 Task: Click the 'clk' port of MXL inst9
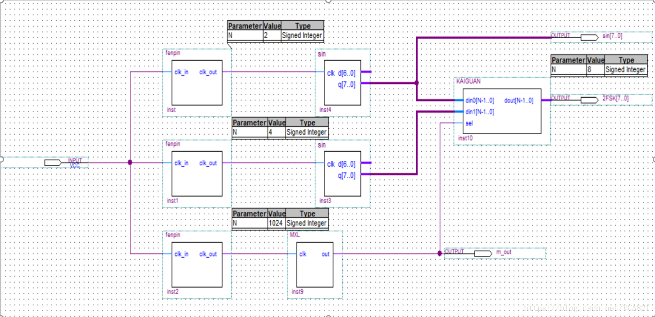pyautogui.click(x=303, y=254)
